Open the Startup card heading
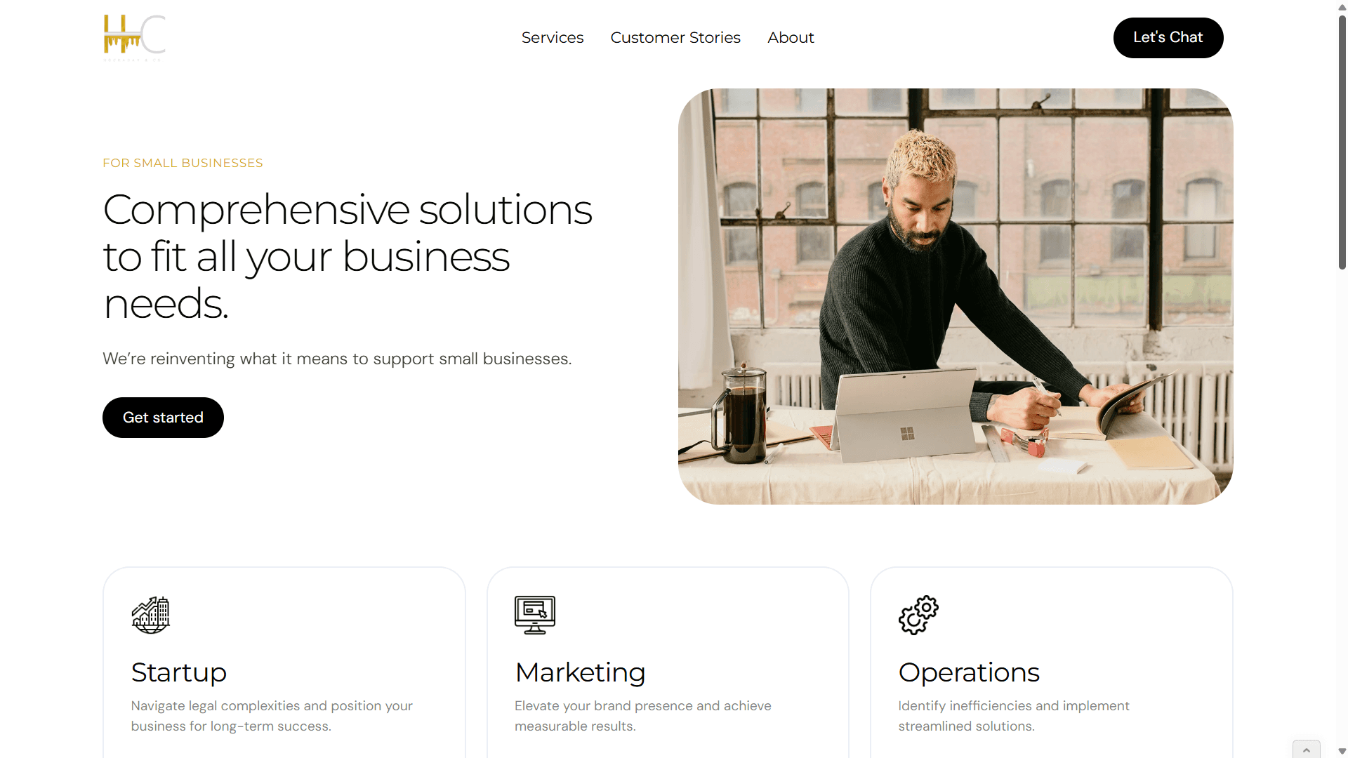1348x758 pixels. (x=179, y=672)
